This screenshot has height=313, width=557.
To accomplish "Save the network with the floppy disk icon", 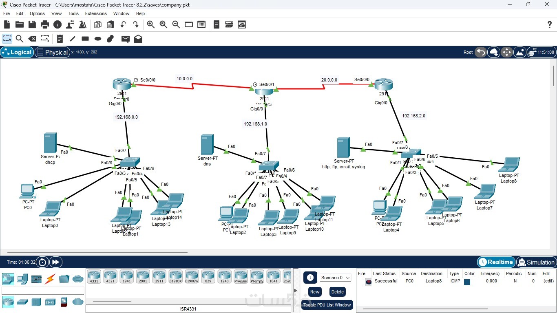I will [32, 25].
